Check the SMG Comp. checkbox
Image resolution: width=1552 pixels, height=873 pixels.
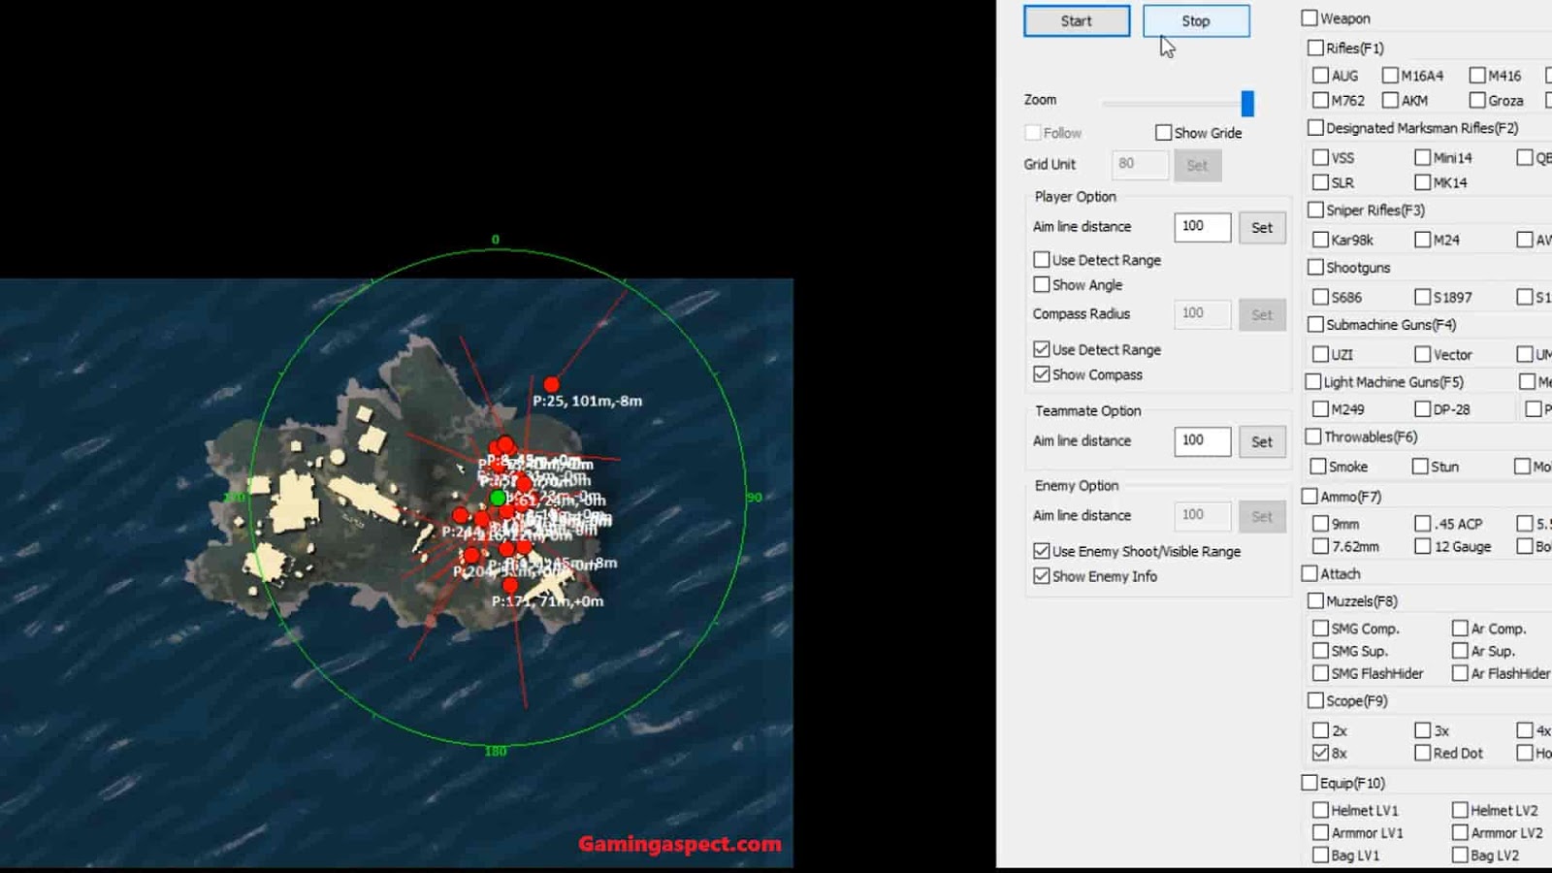pyautogui.click(x=1320, y=629)
